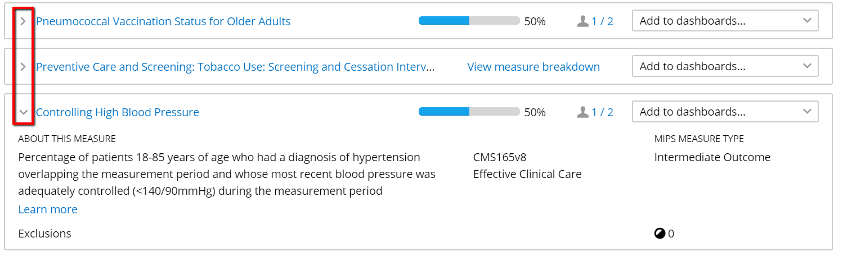Open Add to dashboards dropdown for Pneumococcal Vaccination

click(x=725, y=21)
